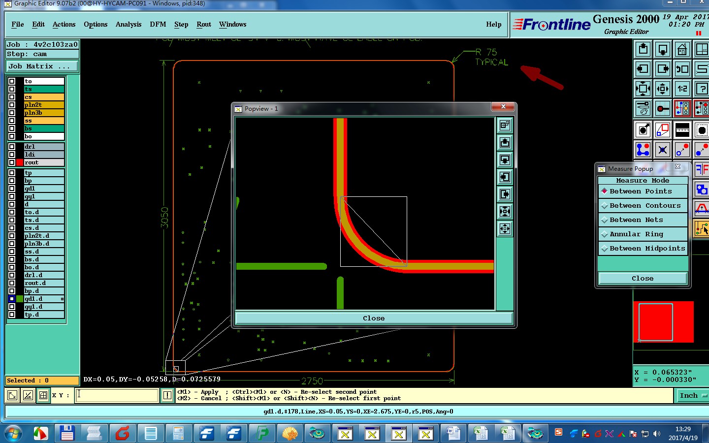This screenshot has height=443, width=709.
Task: Click the home view house icon
Action: click(682, 49)
